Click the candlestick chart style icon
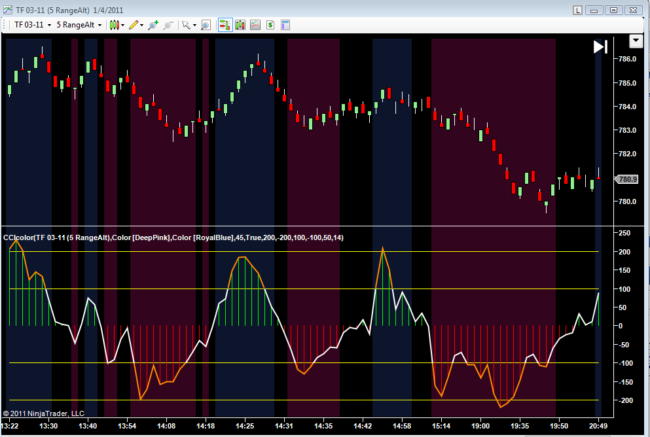The image size is (650, 437). coord(114,26)
